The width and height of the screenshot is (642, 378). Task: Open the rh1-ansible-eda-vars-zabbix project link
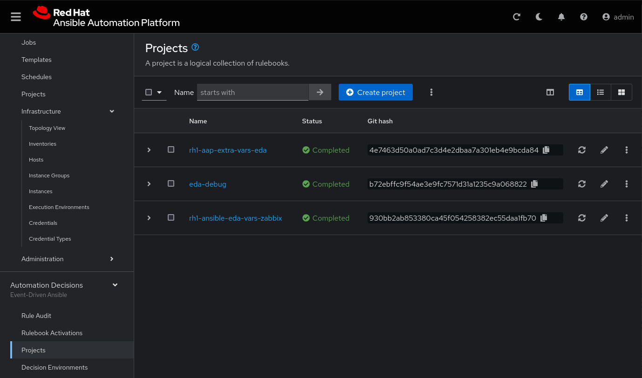tap(235, 218)
